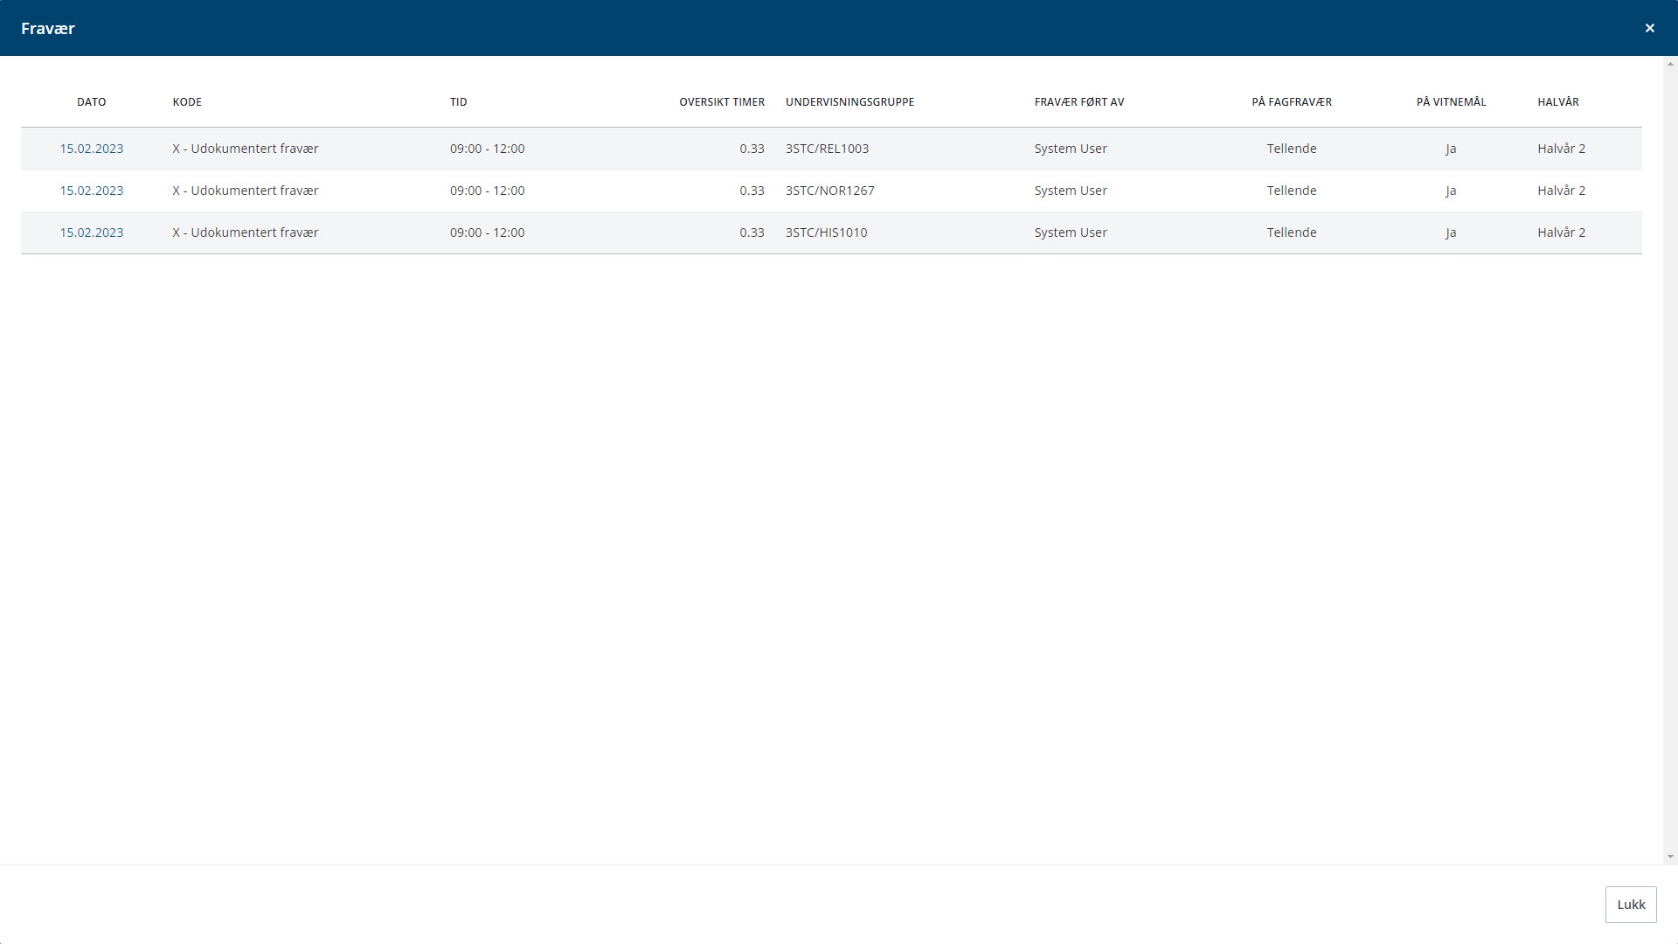Click Ja in the NOR1267 row
This screenshot has height=944, width=1678.
(x=1451, y=191)
